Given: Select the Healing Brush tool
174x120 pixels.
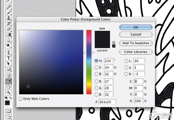Looking at the screenshot, I should pos(8,7).
